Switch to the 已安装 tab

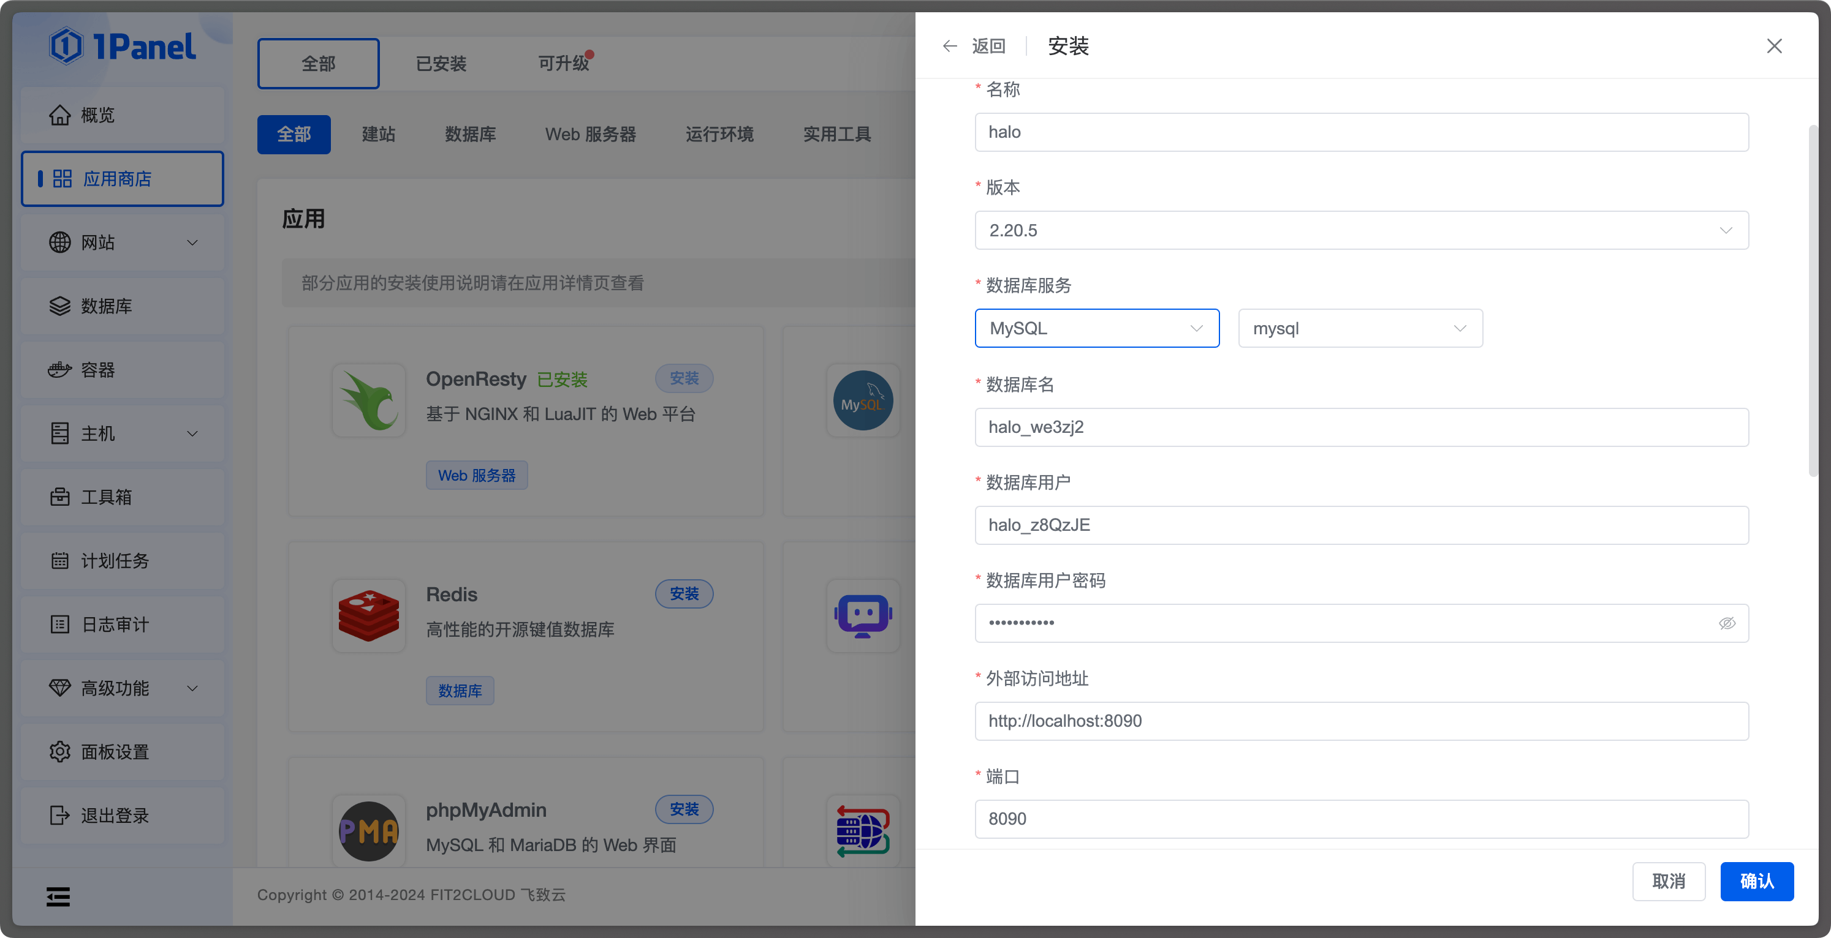(x=441, y=63)
